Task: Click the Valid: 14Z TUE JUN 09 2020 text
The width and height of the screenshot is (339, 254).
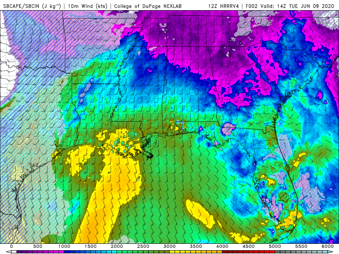Action: pos(297,6)
